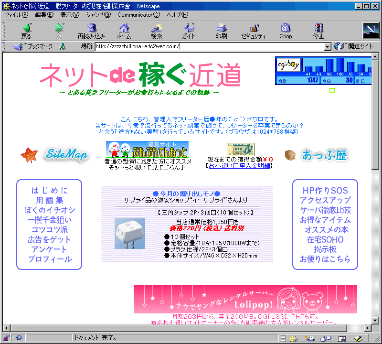Open the 関連サイト related sites button
Screen dimensions: 382x344
click(x=353, y=46)
